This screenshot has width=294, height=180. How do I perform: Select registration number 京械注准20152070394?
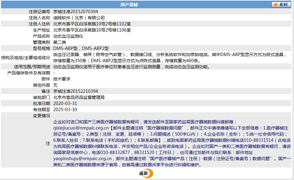pos(75,12)
